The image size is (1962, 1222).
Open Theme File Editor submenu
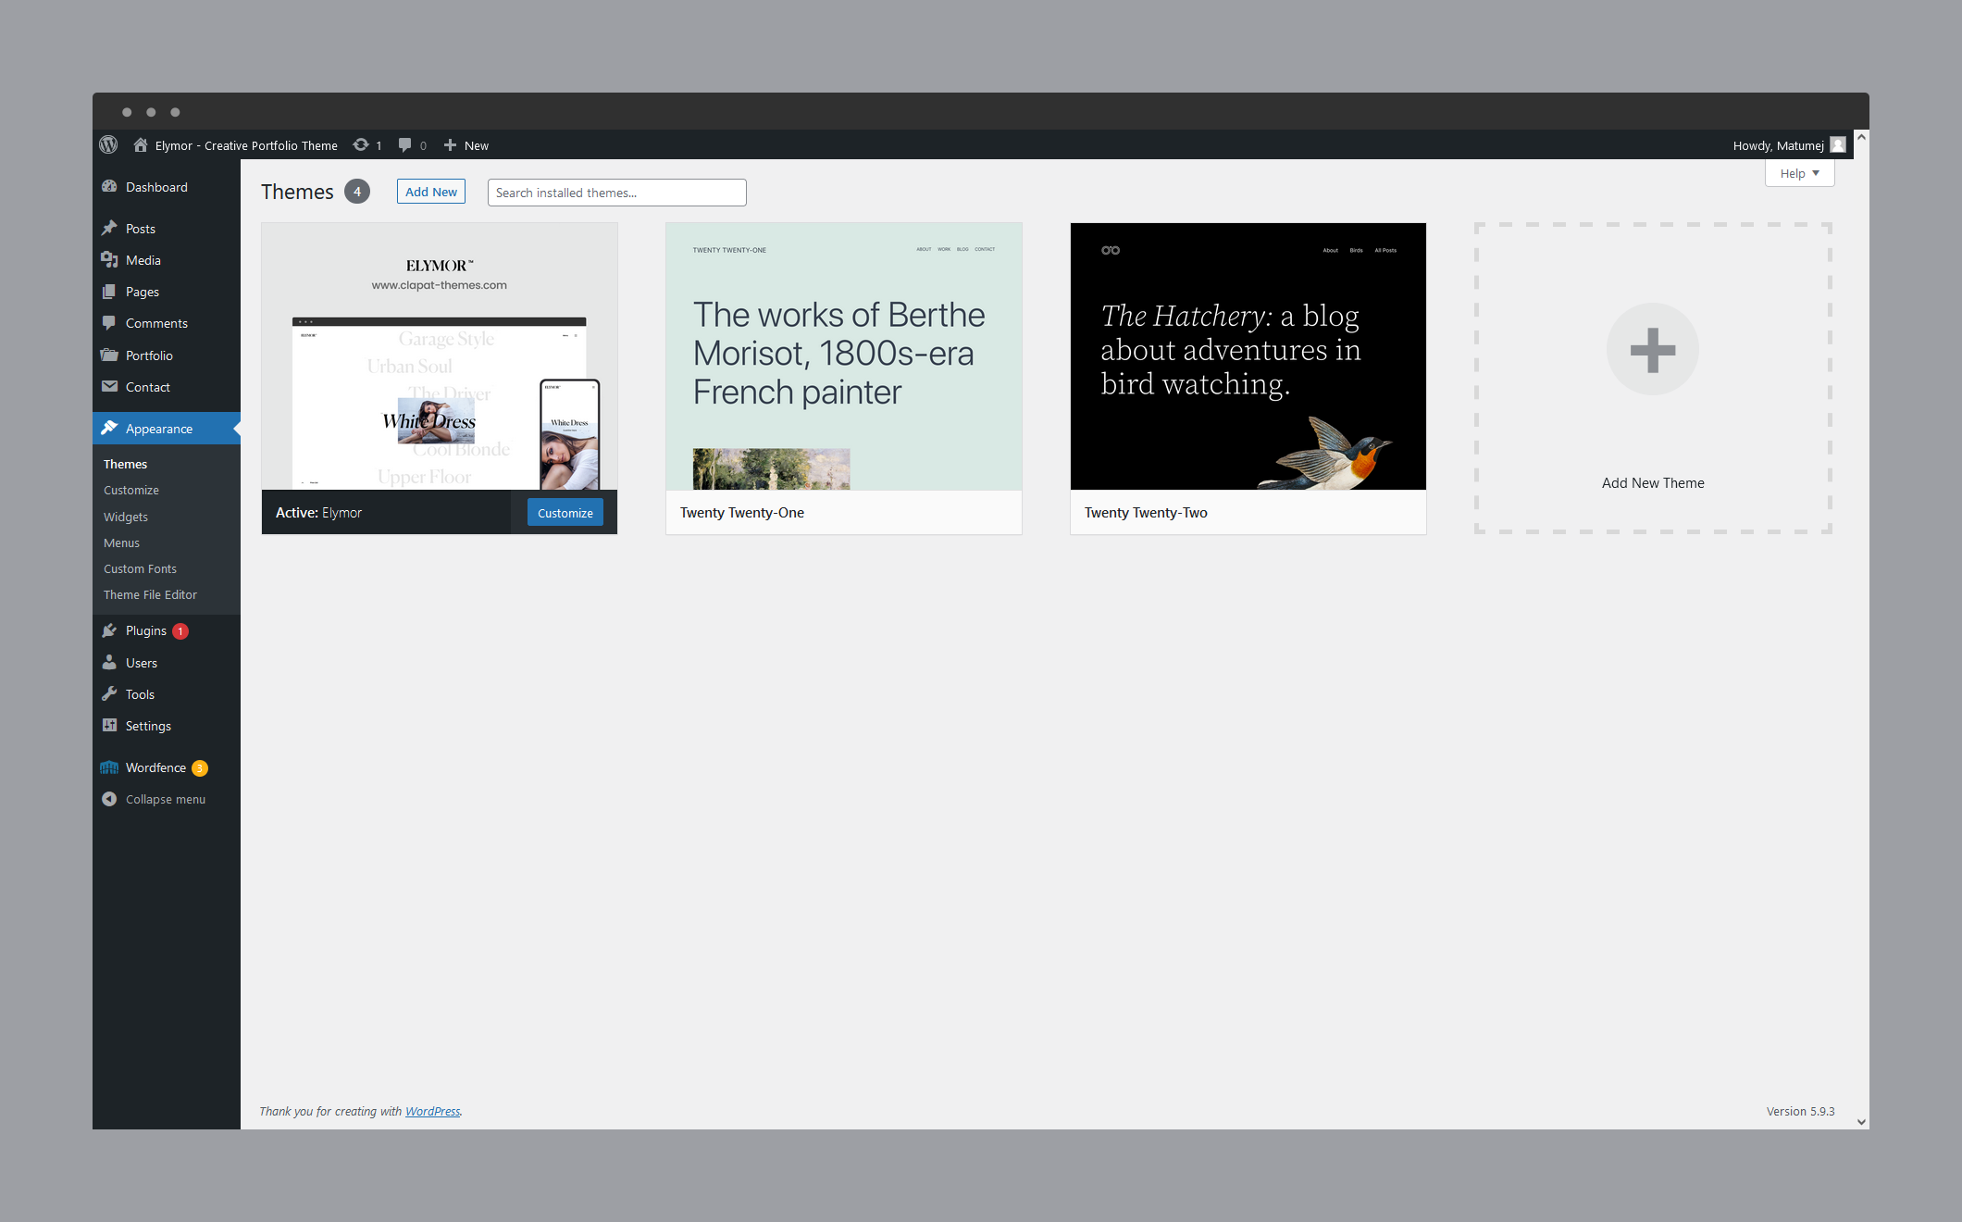coord(151,593)
